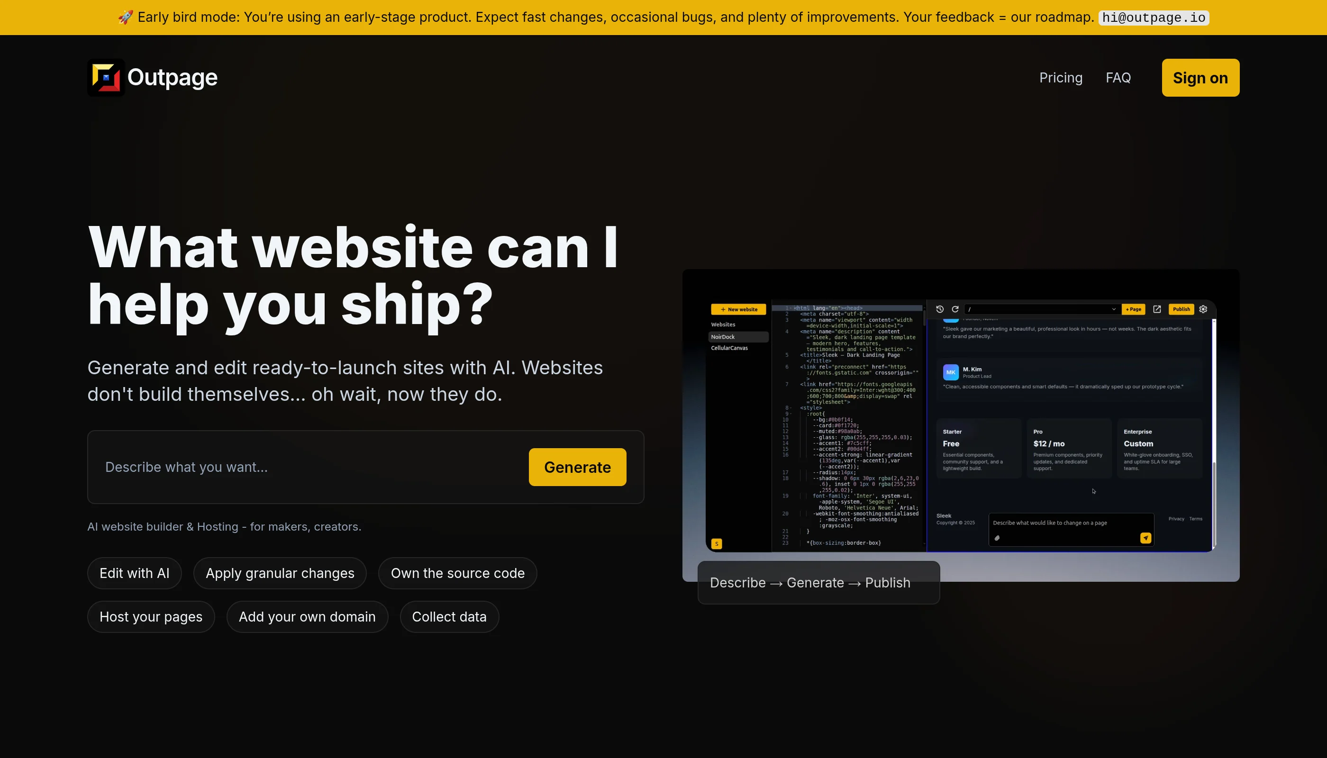This screenshot has width=1327, height=758.
Task: Select CellularCanvas in websites list
Action: [x=729, y=348]
